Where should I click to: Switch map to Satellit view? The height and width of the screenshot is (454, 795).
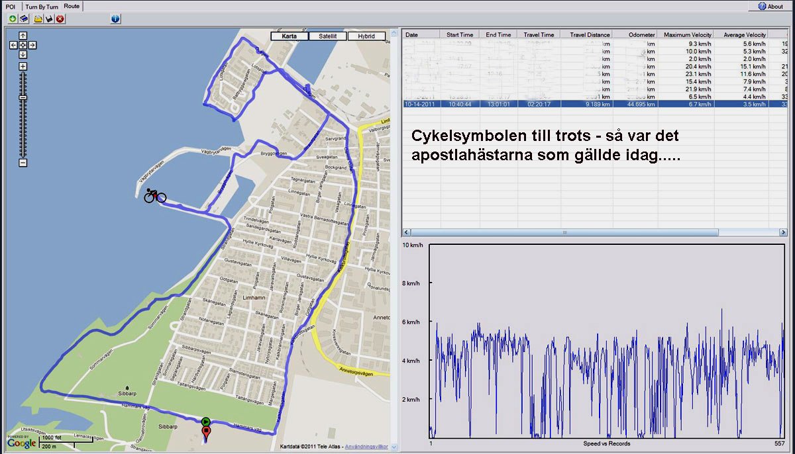tap(327, 36)
